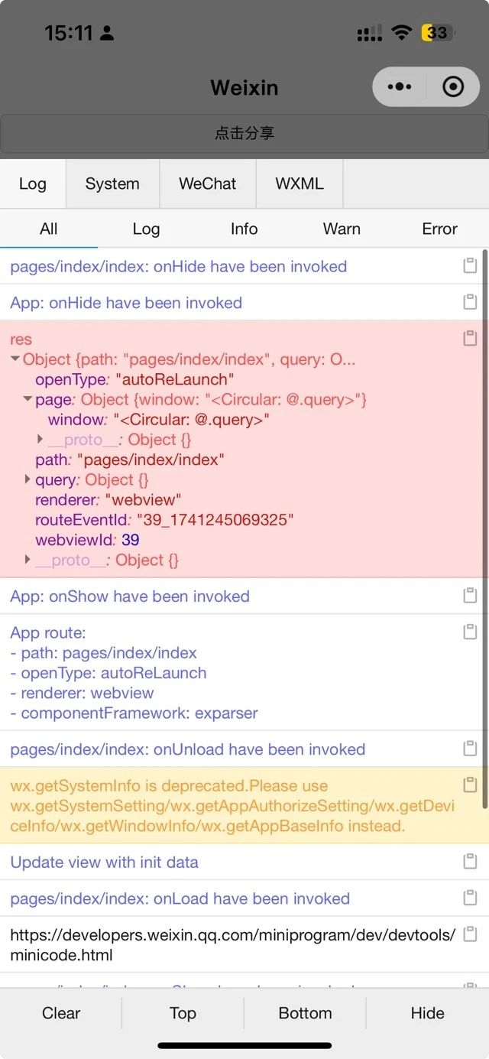This screenshot has height=1059, width=489.
Task: Copy the 'pages/index/index: onUnload' log entry
Action: (470, 748)
